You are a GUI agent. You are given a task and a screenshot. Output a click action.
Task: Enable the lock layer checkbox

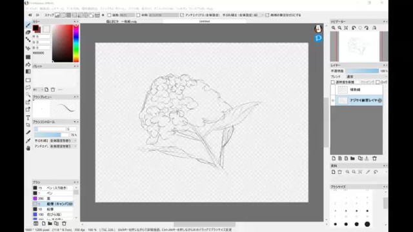378,82
